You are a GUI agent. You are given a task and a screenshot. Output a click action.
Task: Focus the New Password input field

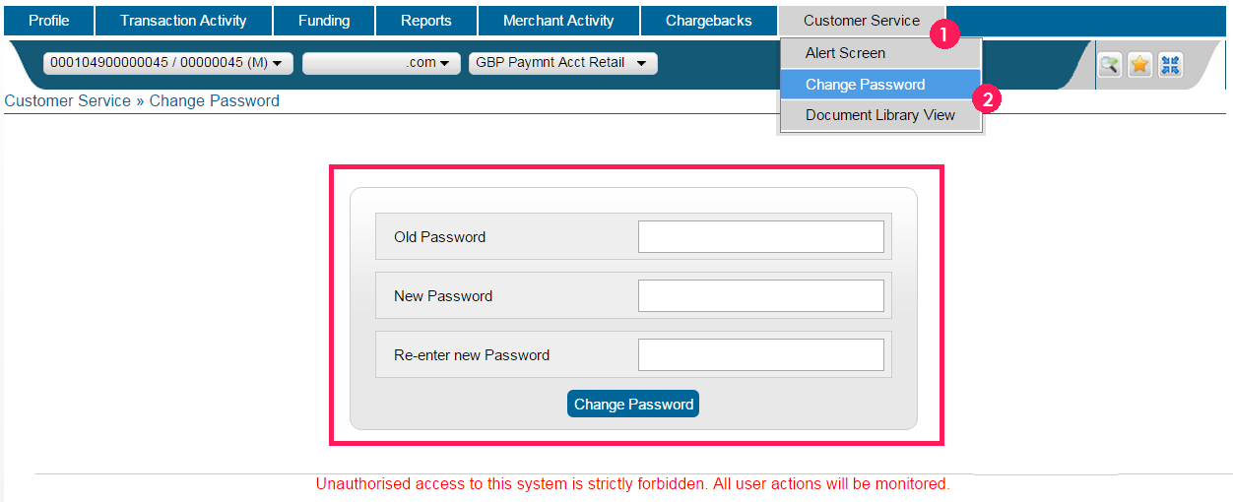coord(760,296)
